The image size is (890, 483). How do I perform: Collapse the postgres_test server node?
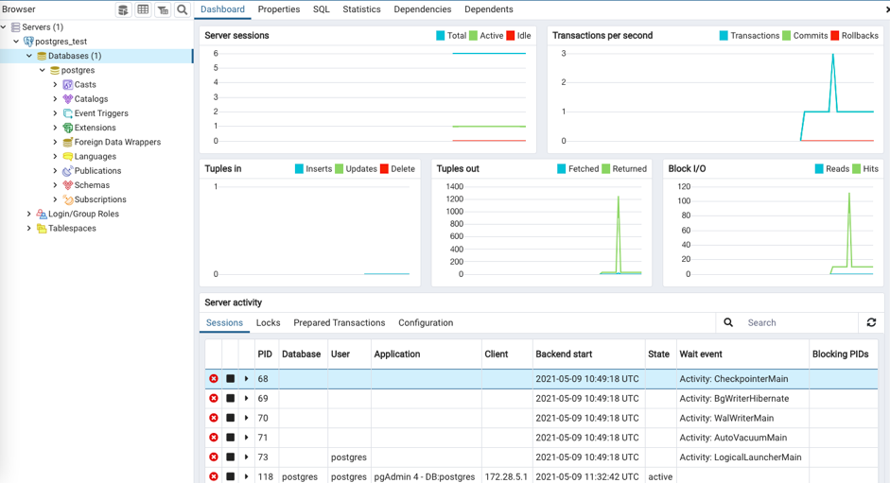(16, 42)
